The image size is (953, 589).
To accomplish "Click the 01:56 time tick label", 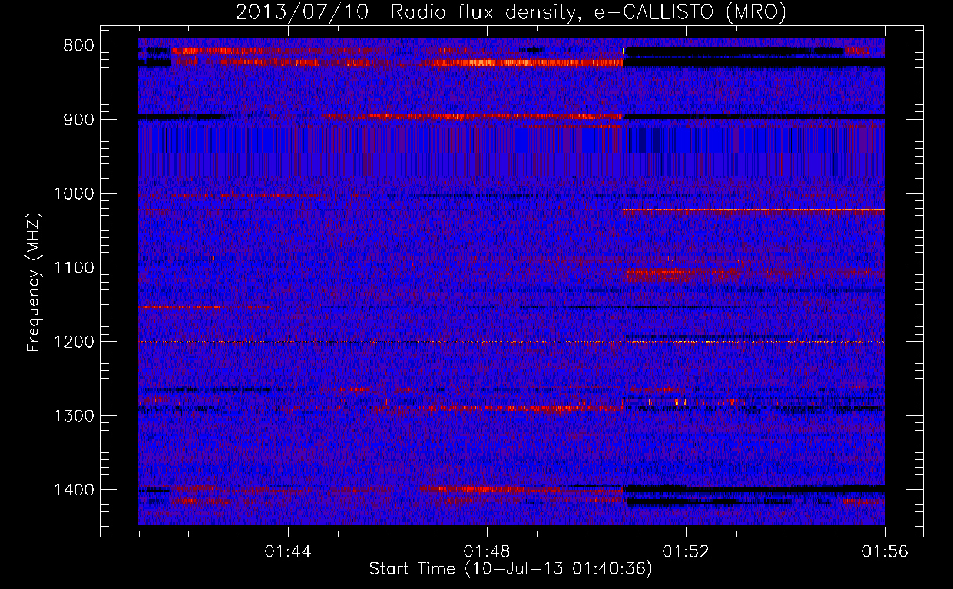I will (885, 552).
